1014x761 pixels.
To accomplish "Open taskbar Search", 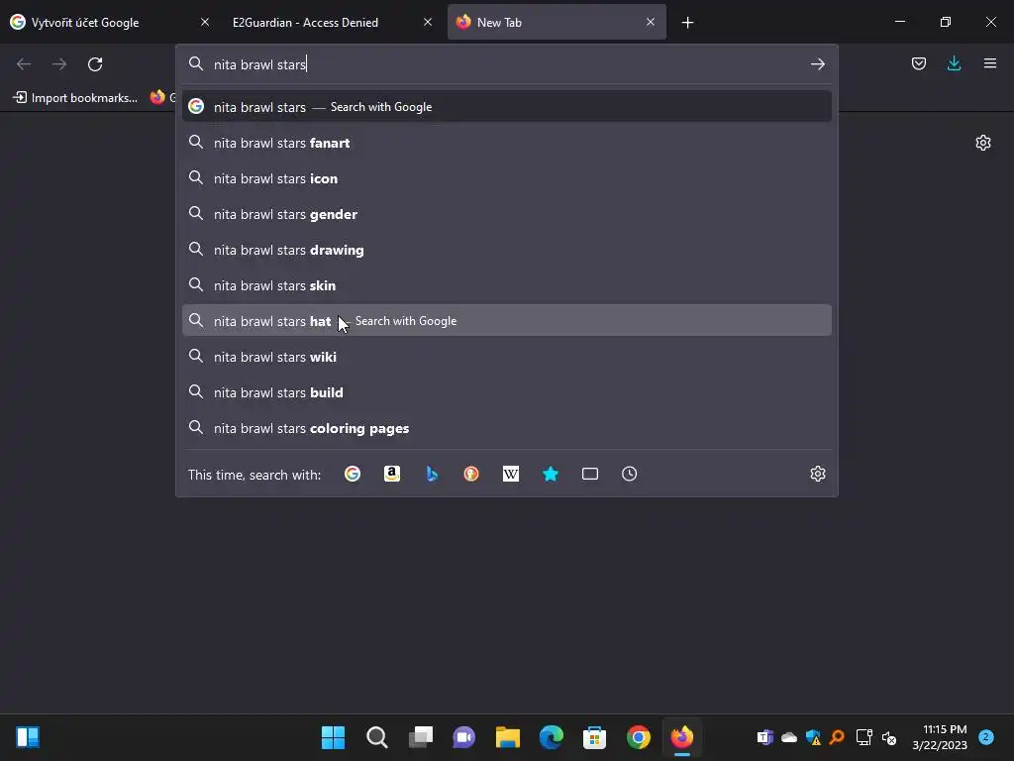I will click(377, 737).
